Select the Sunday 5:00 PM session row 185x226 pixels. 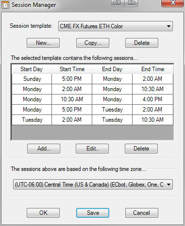92,79
